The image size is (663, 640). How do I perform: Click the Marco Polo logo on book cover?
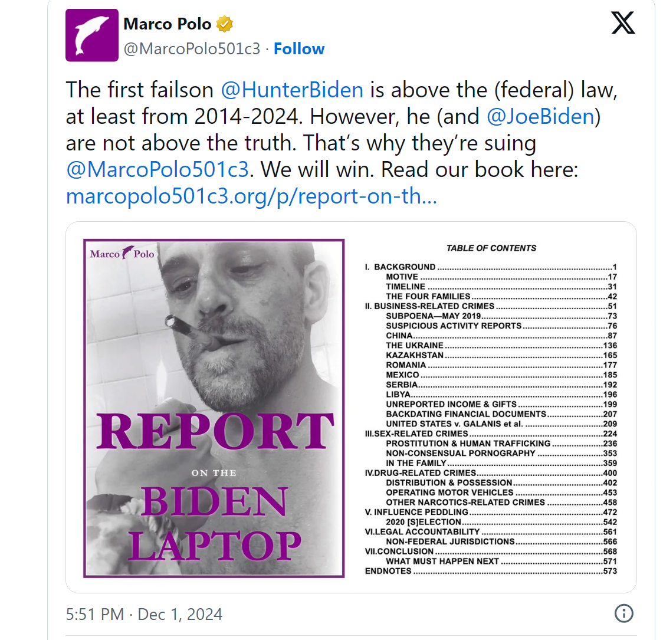(x=122, y=254)
